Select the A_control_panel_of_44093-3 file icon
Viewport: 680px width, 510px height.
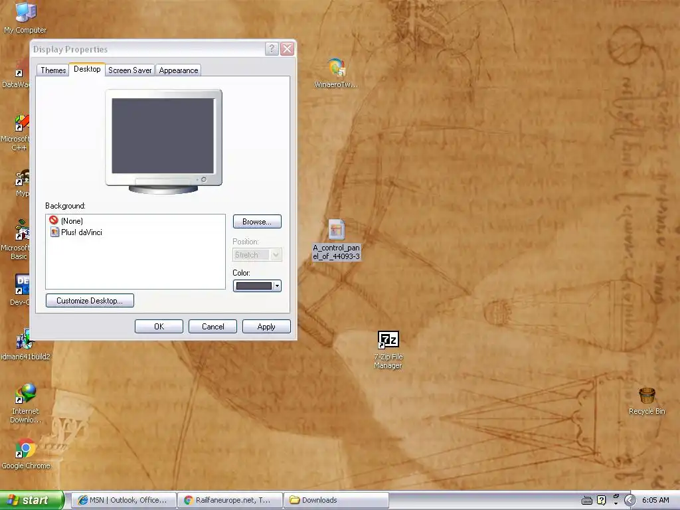pyautogui.click(x=336, y=240)
